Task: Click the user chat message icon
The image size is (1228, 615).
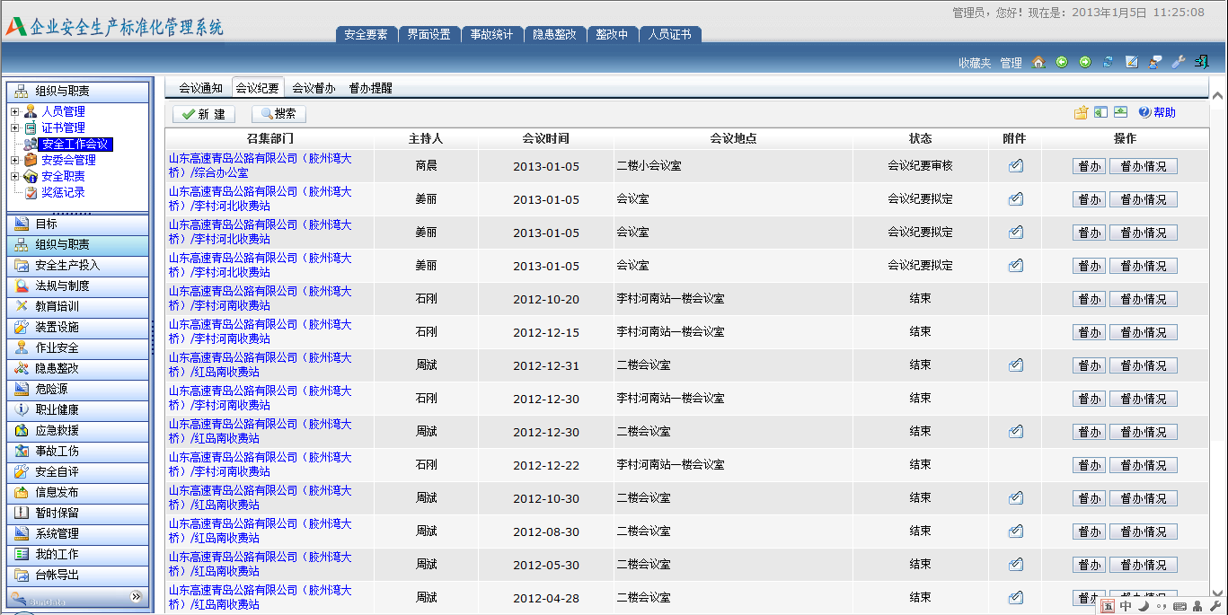Action: click(x=1155, y=62)
